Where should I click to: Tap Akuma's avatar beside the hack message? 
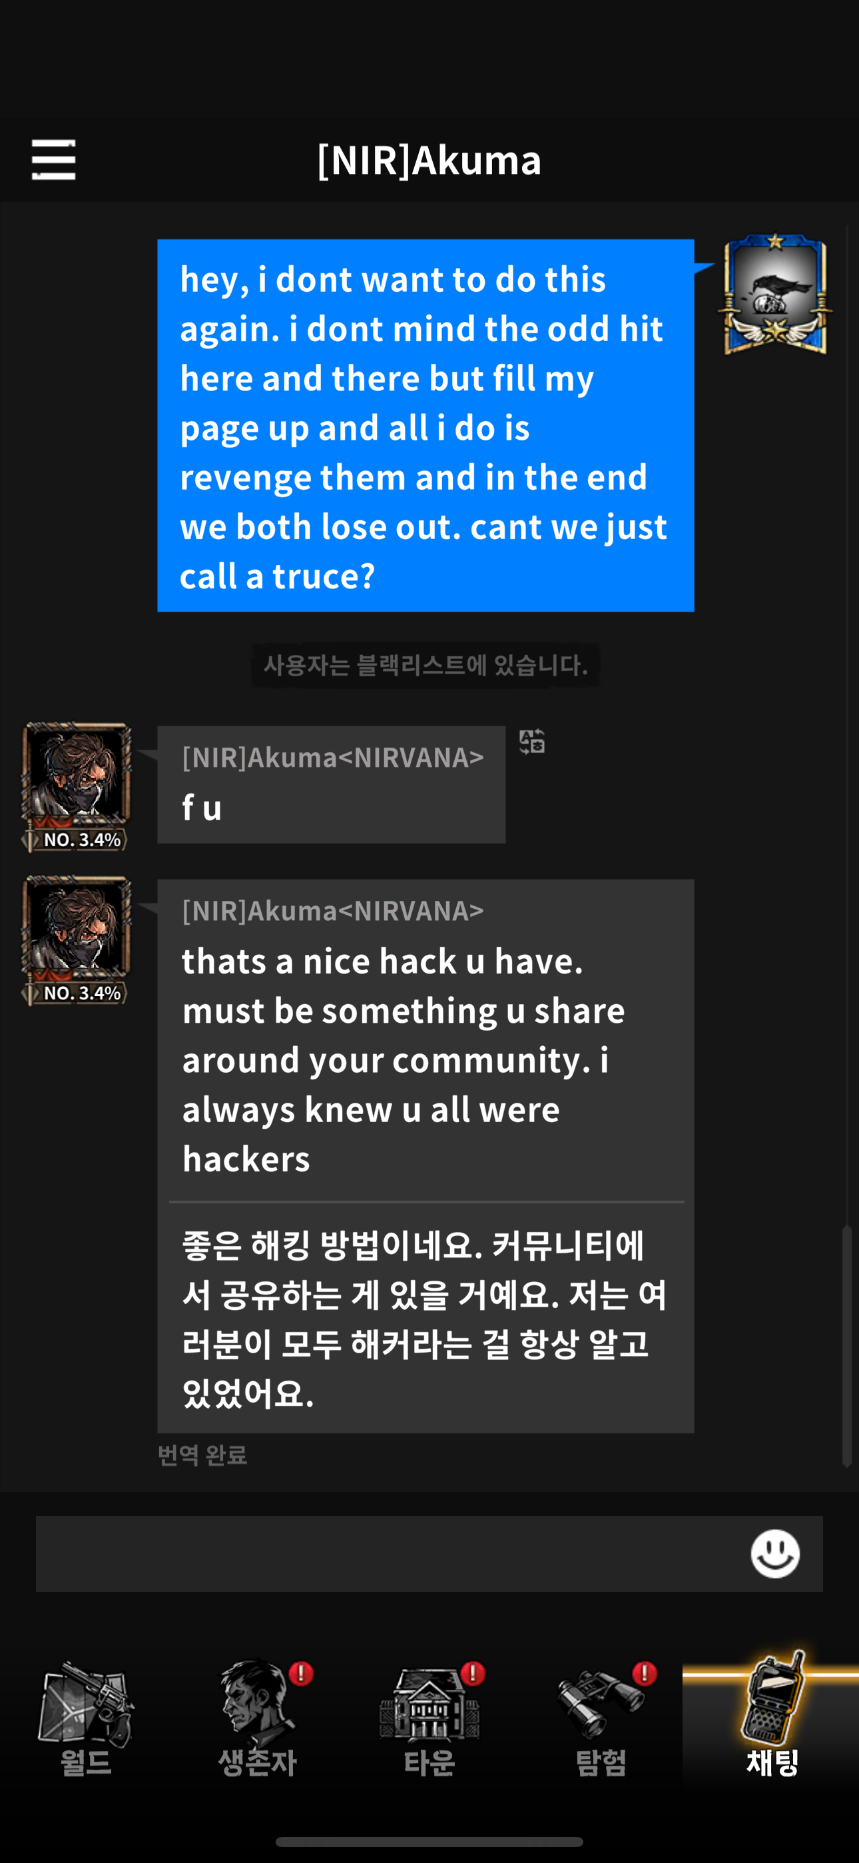(x=77, y=940)
